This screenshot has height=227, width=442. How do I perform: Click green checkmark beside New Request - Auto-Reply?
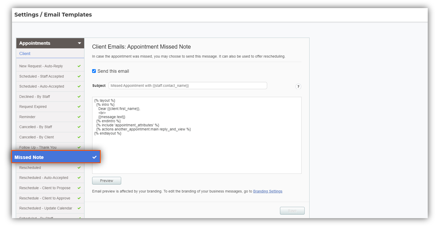pyautogui.click(x=79, y=66)
